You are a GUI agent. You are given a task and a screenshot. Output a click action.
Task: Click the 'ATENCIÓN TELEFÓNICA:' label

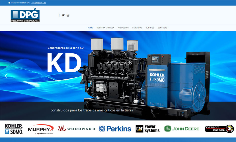tap(20, 3)
